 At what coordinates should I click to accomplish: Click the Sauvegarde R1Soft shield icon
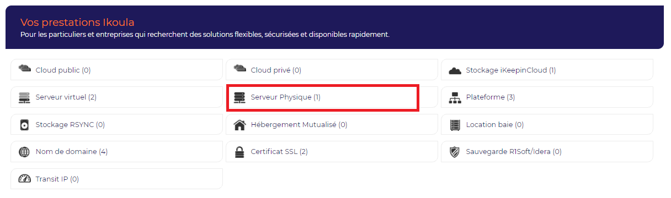coord(455,151)
